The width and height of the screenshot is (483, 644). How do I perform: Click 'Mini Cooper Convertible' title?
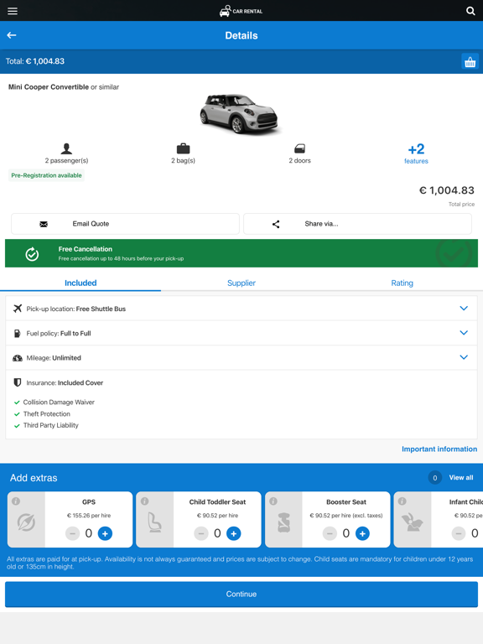[x=49, y=87]
